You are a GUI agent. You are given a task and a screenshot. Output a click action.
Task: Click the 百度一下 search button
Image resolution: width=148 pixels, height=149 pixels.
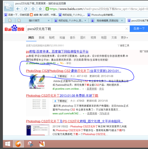tap(139, 28)
